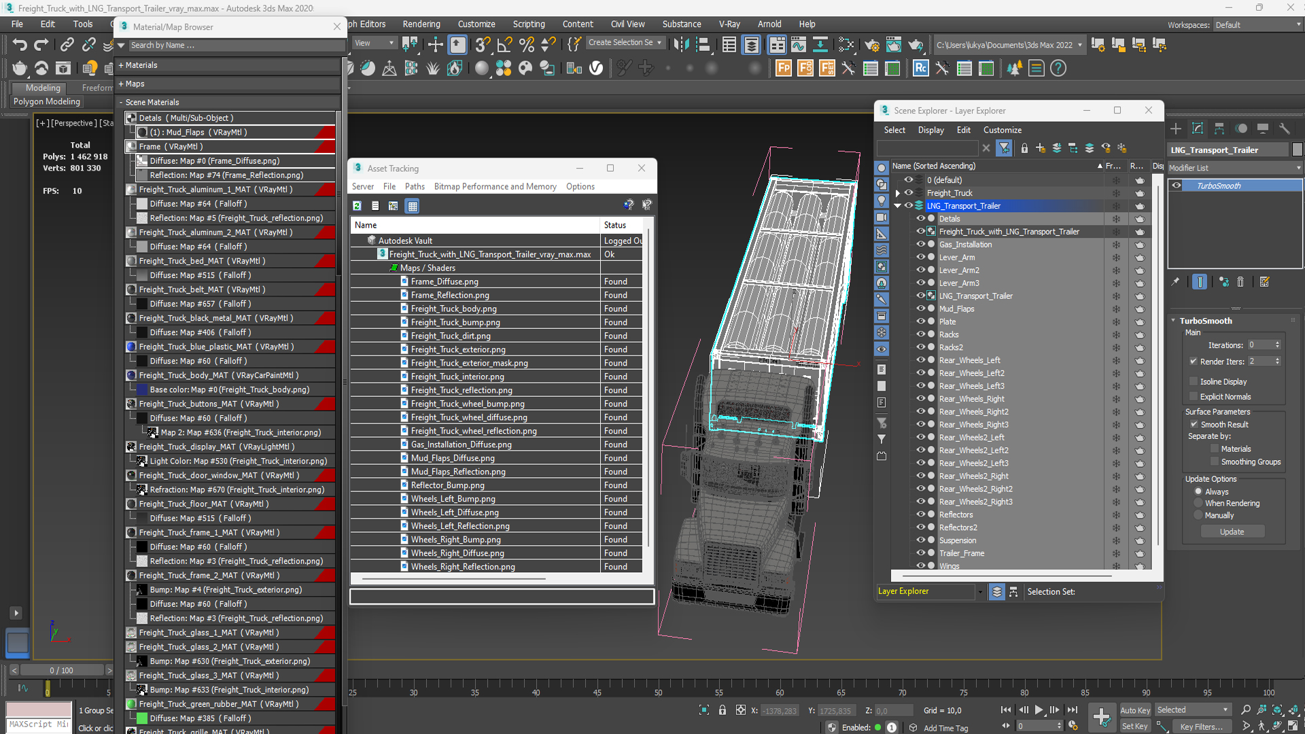
Task: Select the Manually update radio button
Action: pyautogui.click(x=1198, y=515)
